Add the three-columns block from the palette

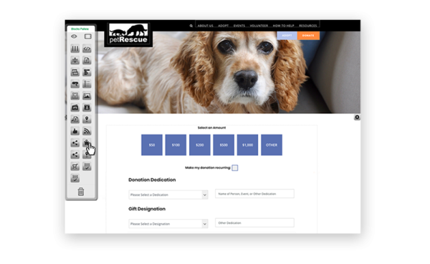click(x=75, y=49)
